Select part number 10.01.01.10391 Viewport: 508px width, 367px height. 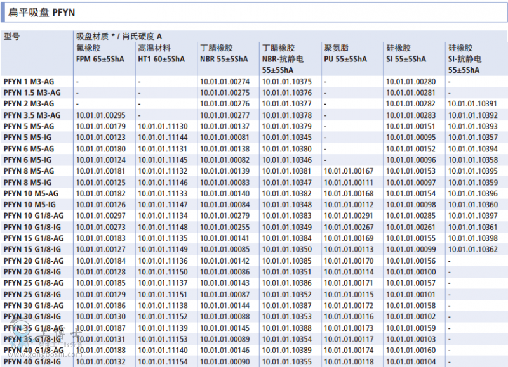coord(472,104)
